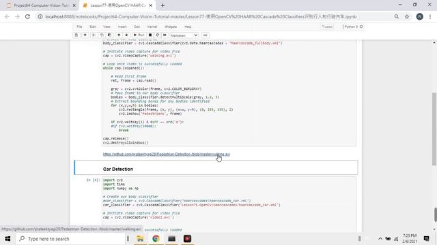Restart the kernel with the circular arrow icon
Viewport: 437px width, 245px height.
click(157, 35)
